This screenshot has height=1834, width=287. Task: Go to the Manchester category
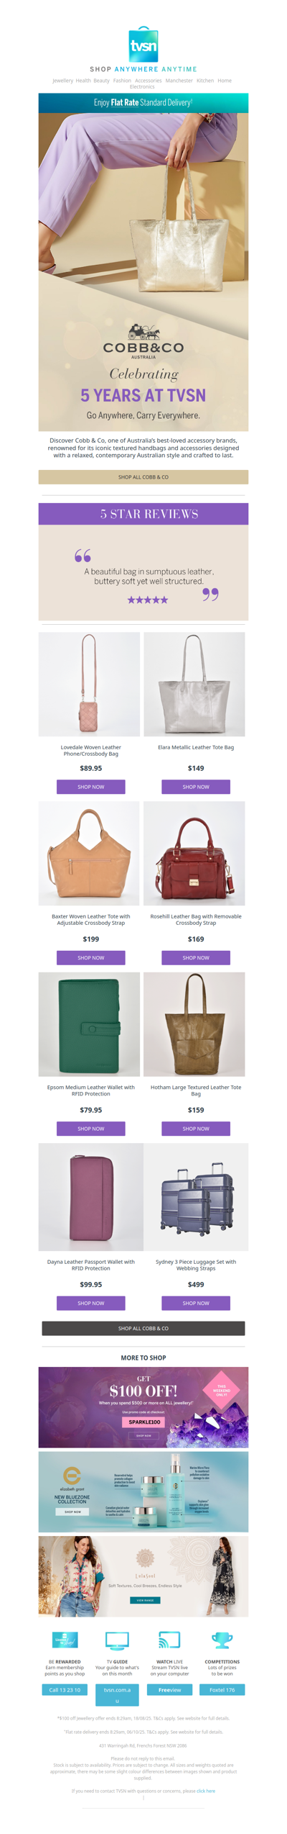(x=179, y=81)
